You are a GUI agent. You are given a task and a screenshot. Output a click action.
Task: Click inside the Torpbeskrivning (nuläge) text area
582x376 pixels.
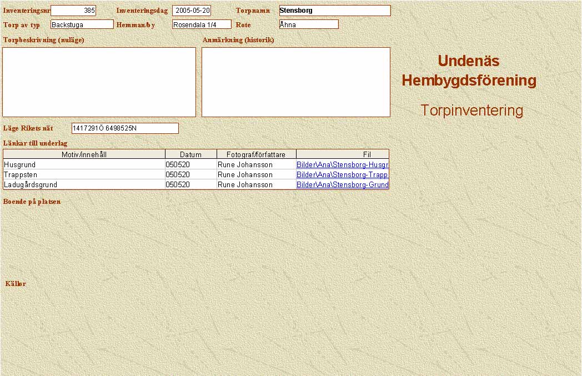[x=99, y=82]
